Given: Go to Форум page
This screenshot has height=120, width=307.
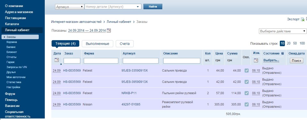Looking at the screenshot, I should pos(10,94).
